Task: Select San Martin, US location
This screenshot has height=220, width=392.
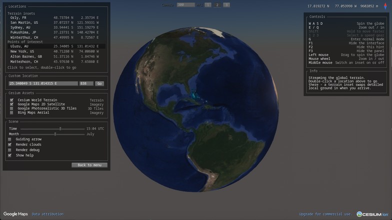Action: (56, 22)
